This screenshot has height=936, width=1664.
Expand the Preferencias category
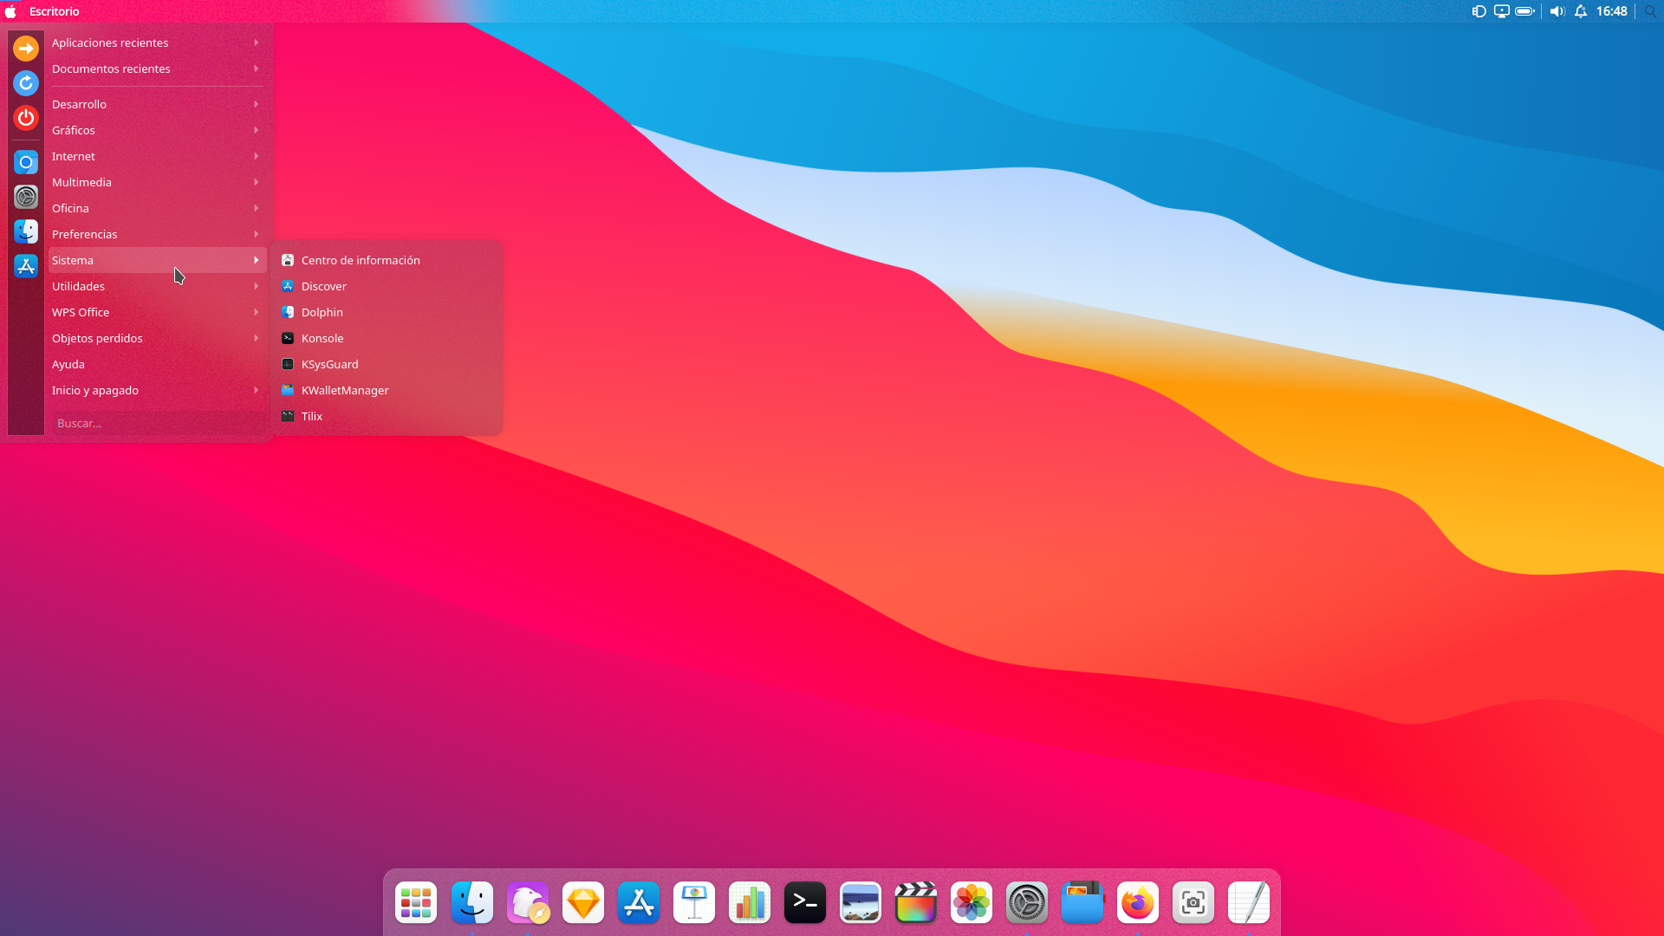[x=157, y=234]
